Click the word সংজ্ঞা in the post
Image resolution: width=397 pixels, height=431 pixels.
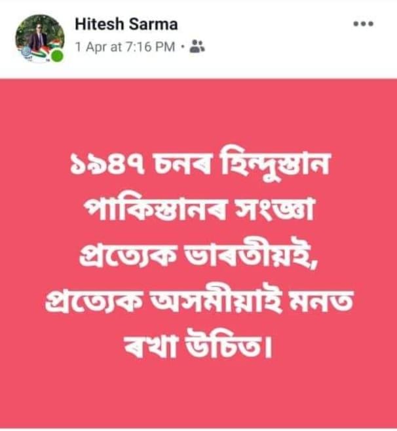[276, 209]
